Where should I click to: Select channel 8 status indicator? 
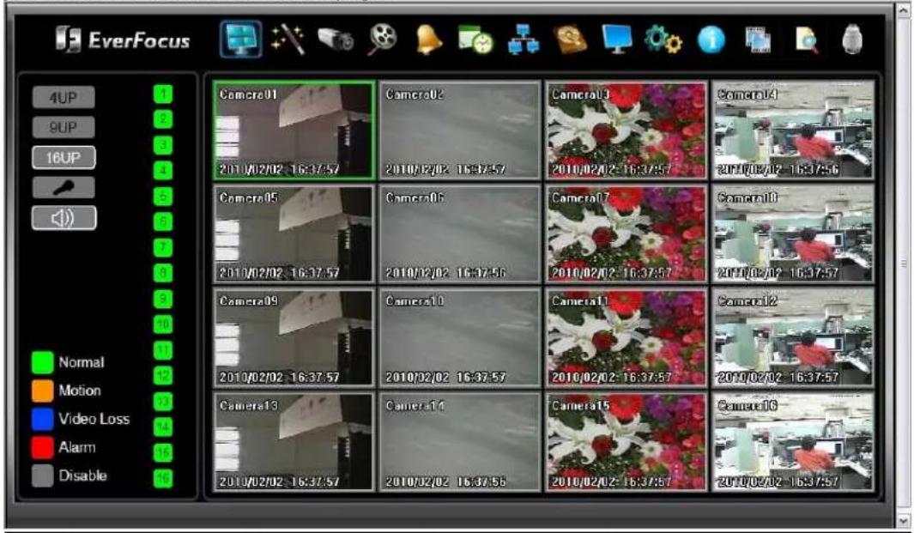pyautogui.click(x=163, y=273)
